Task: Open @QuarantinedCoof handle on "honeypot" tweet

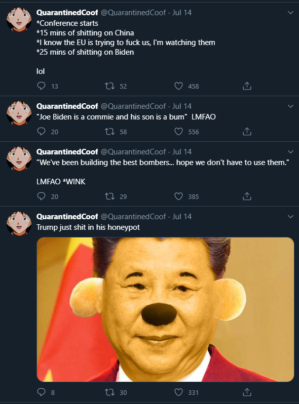Action: tap(133, 217)
